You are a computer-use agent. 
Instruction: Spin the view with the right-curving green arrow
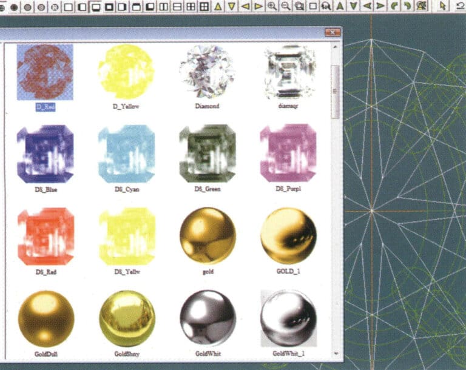pyautogui.click(x=408, y=6)
